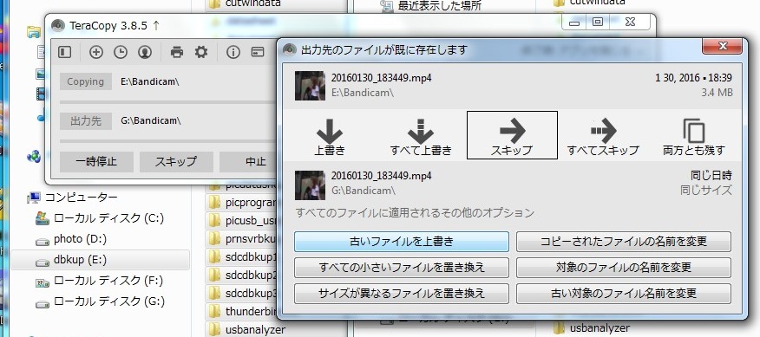Image resolution: width=760 pixels, height=337 pixels.
Task: Click the 同じ日時 label
Action: point(711,175)
